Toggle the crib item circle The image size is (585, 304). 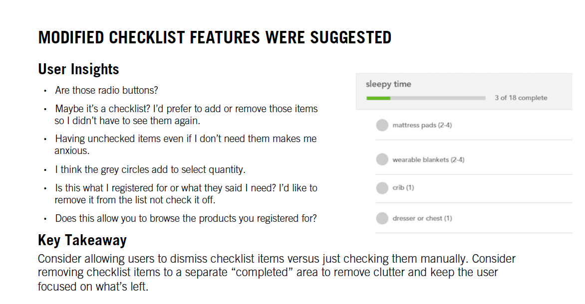(382, 188)
